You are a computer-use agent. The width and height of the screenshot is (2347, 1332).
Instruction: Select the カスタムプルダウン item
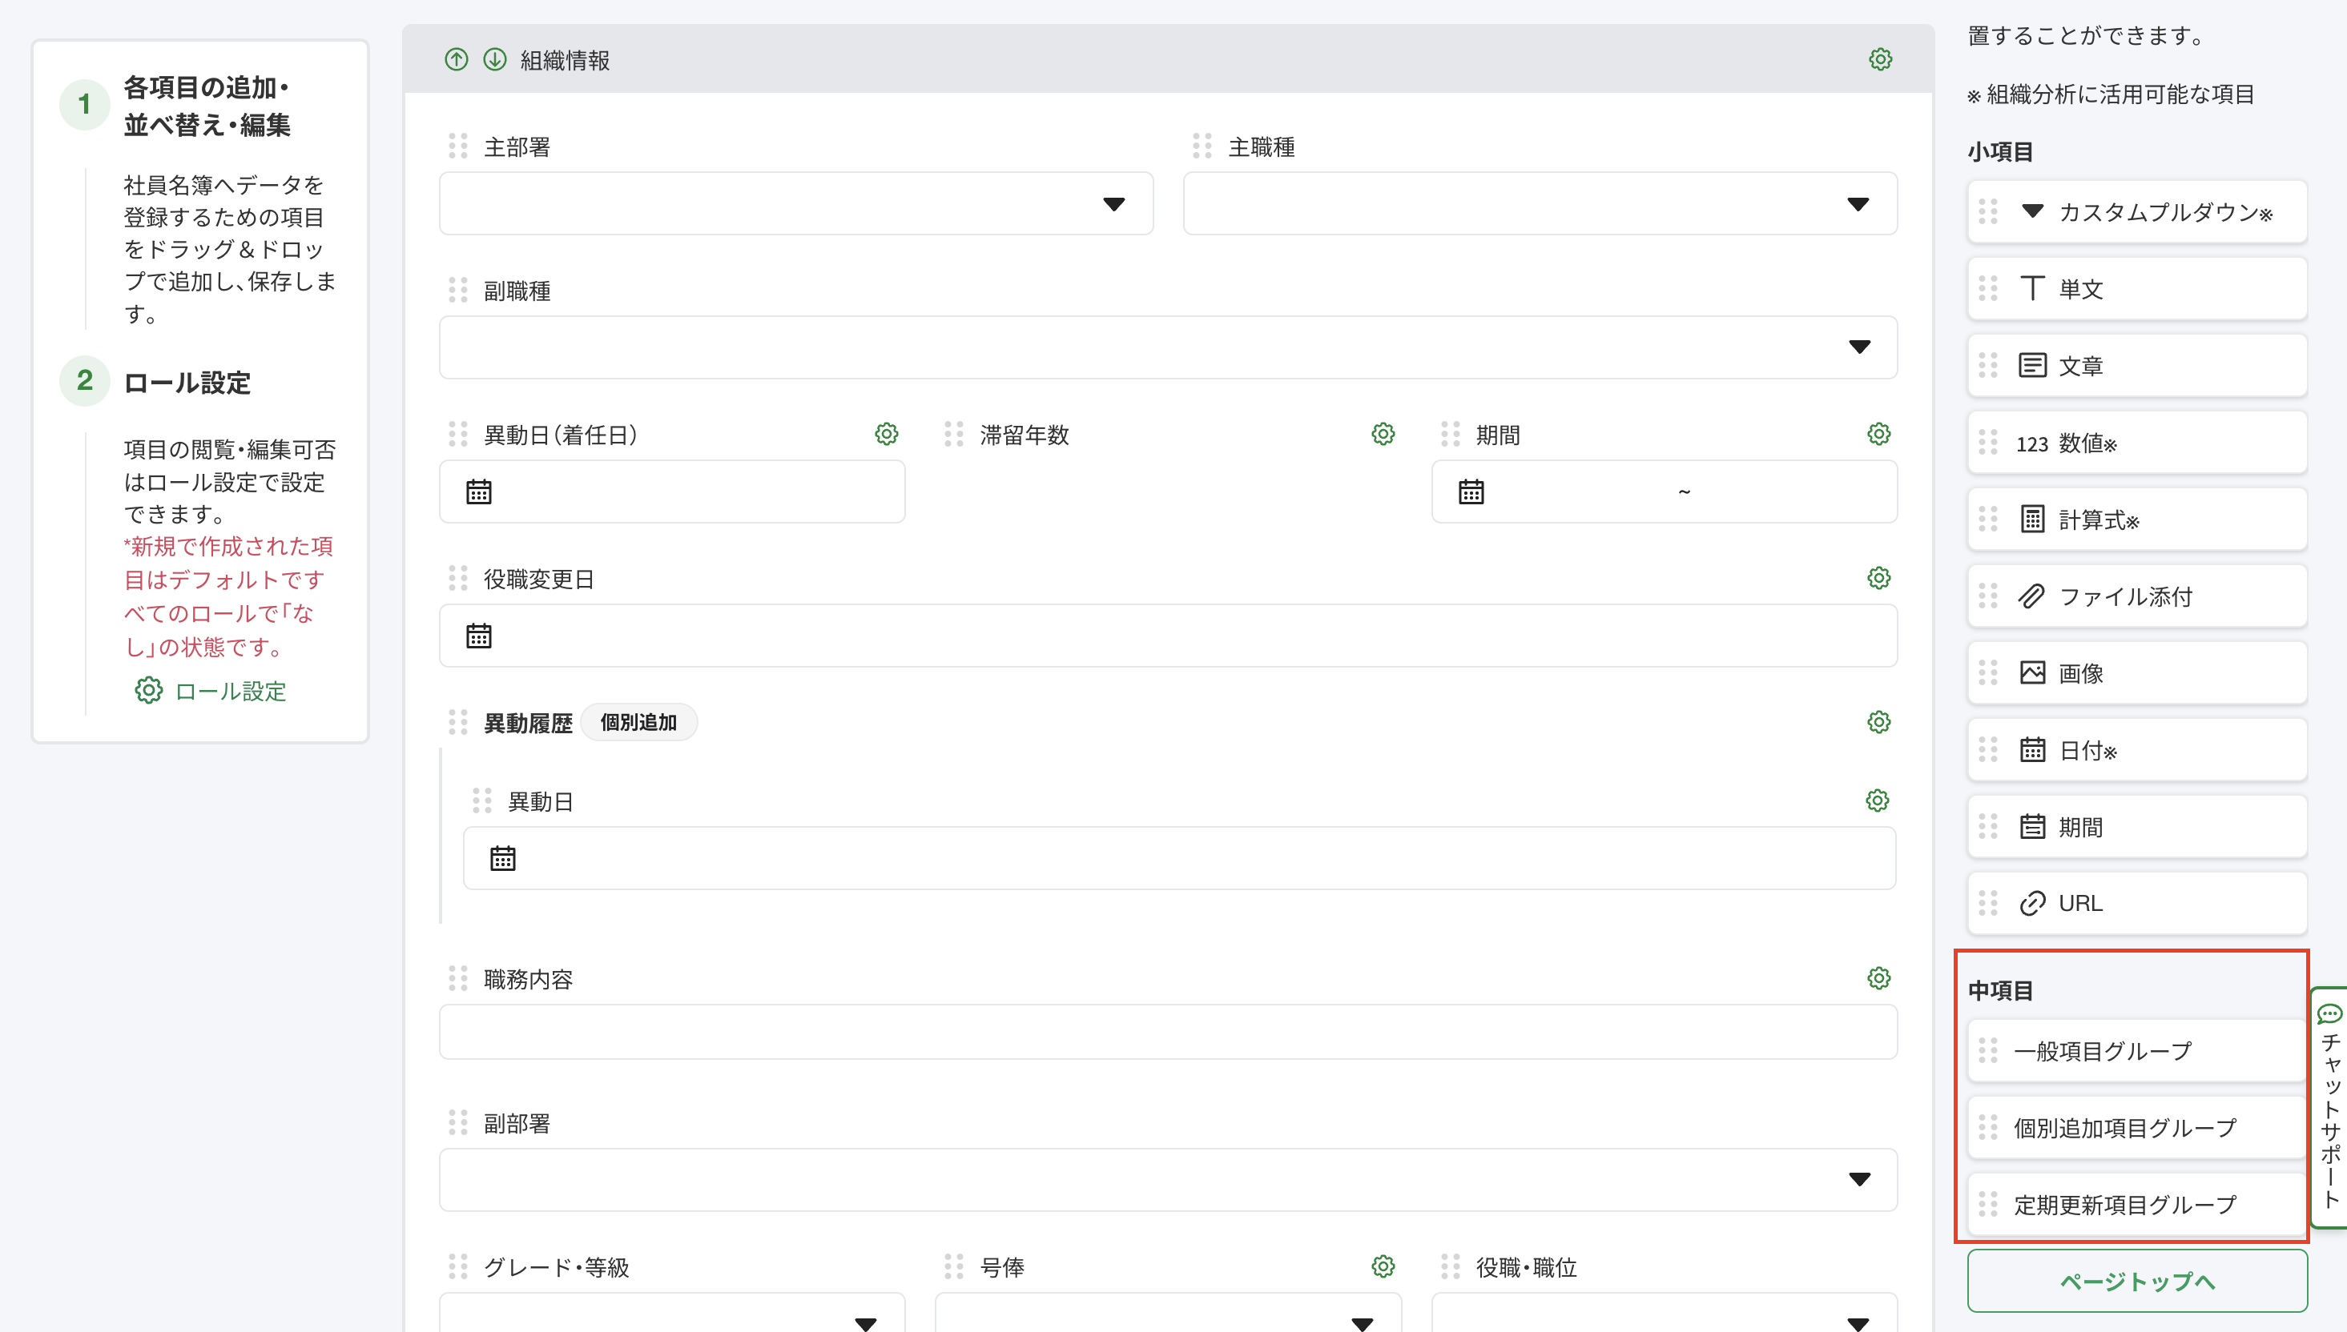(2136, 212)
